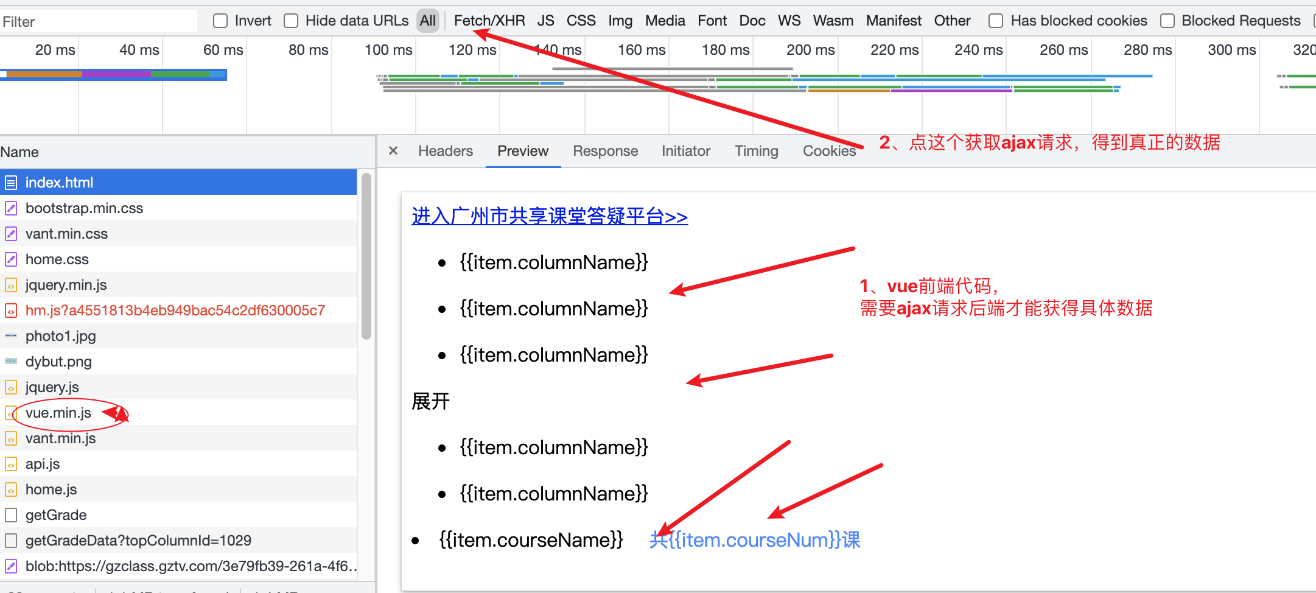This screenshot has width=1316, height=593.
Task: Click the home.js script icon
Action: click(x=11, y=489)
